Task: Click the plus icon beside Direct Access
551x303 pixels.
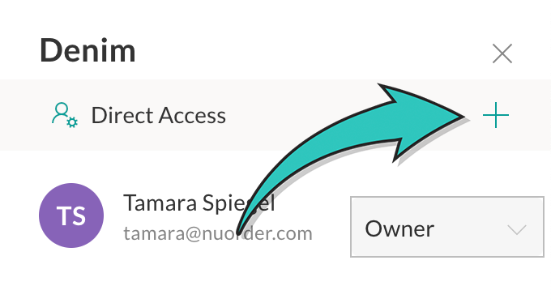Action: coord(496,115)
